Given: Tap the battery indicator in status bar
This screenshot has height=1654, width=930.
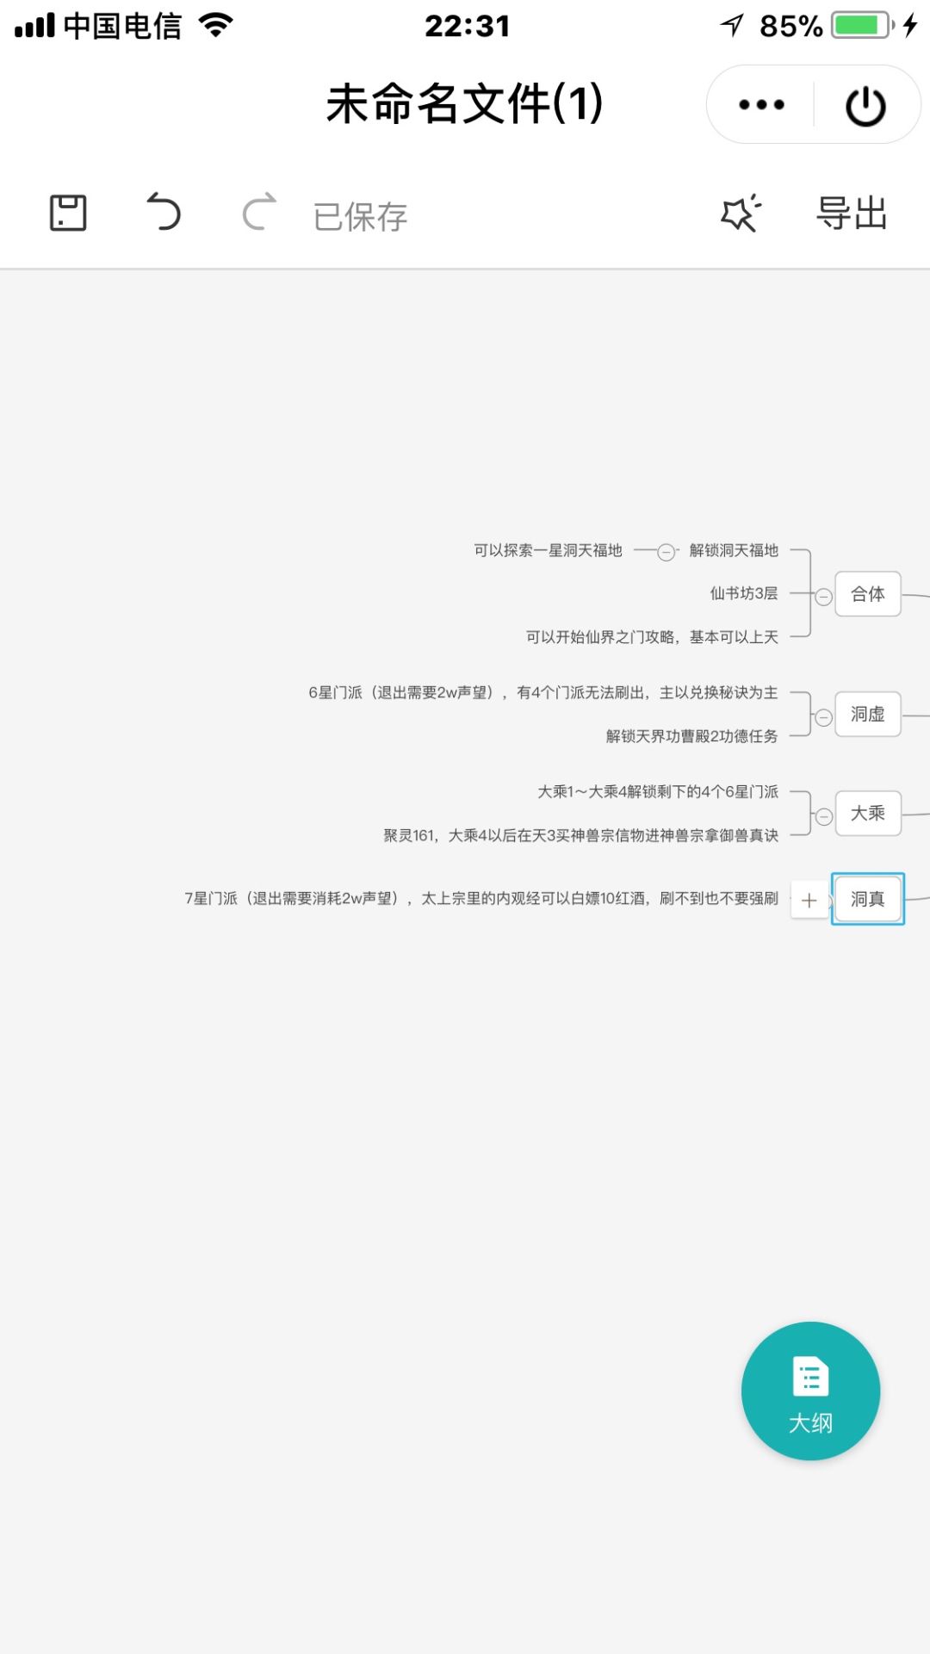Looking at the screenshot, I should (863, 25).
